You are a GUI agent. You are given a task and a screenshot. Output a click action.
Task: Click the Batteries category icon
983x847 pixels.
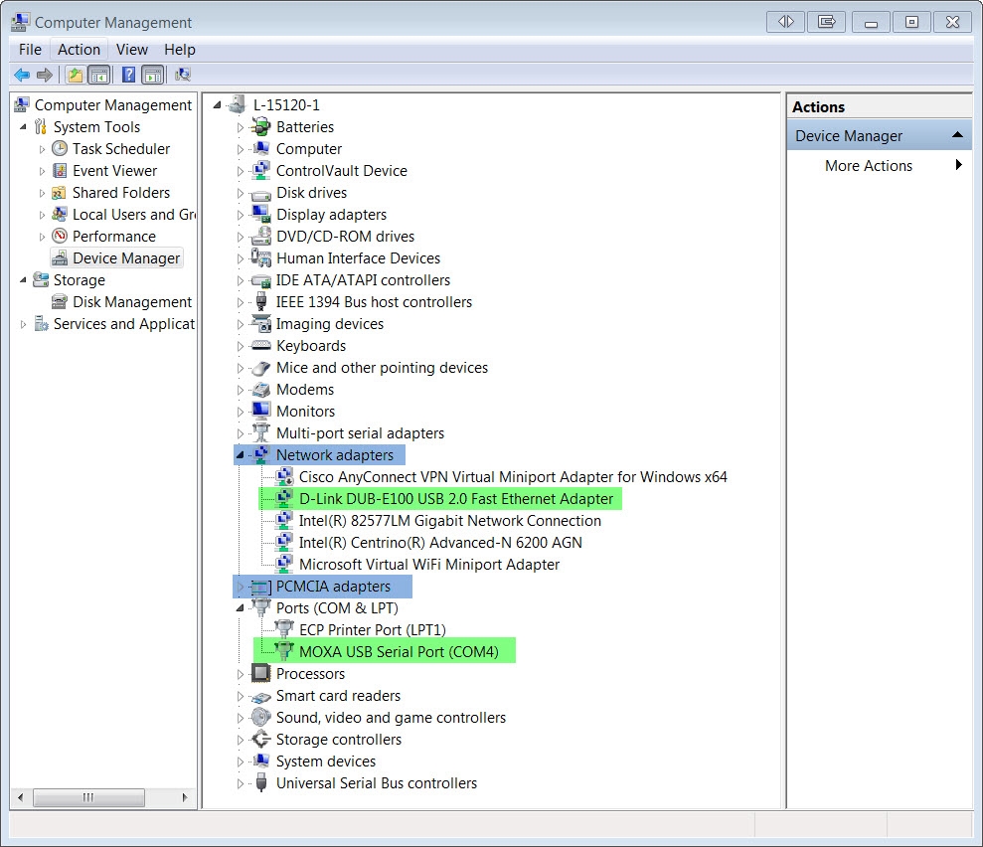[x=261, y=127]
